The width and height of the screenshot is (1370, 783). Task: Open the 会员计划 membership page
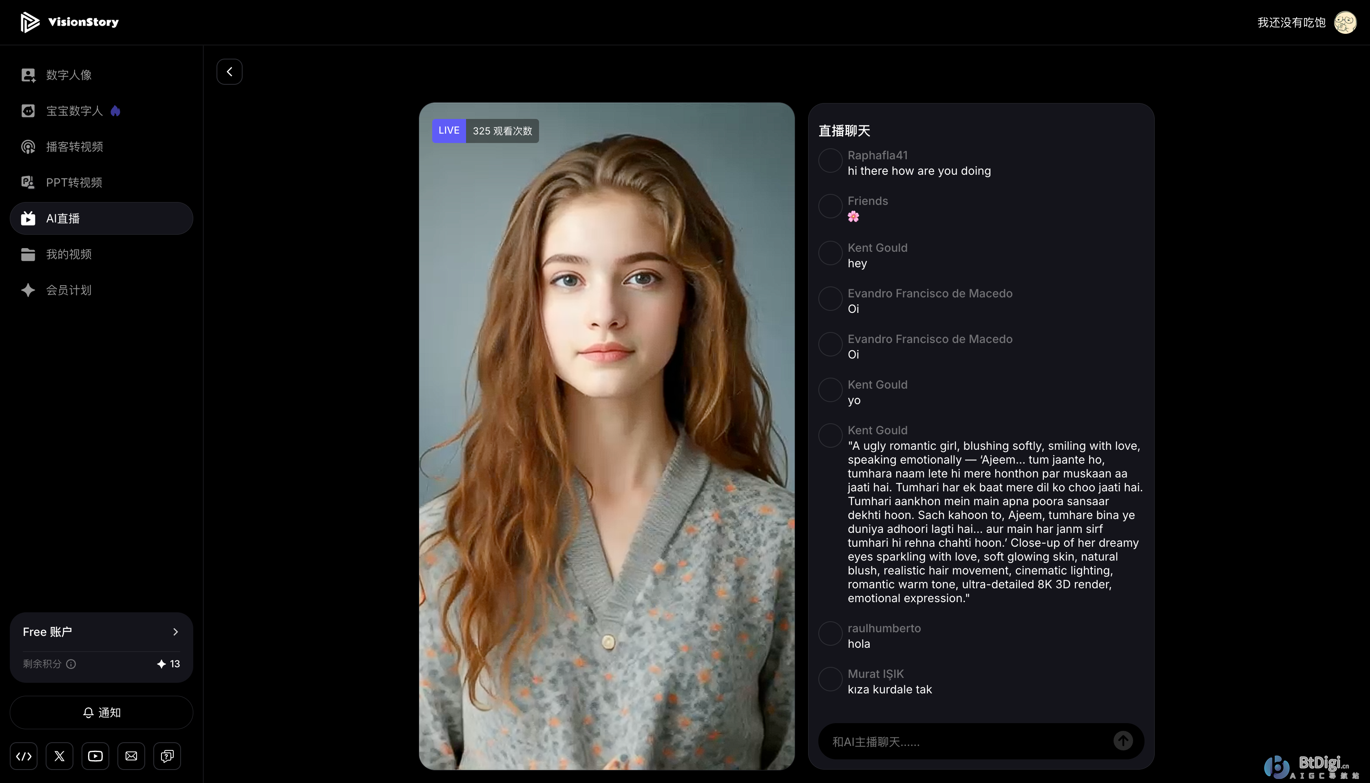(x=69, y=290)
